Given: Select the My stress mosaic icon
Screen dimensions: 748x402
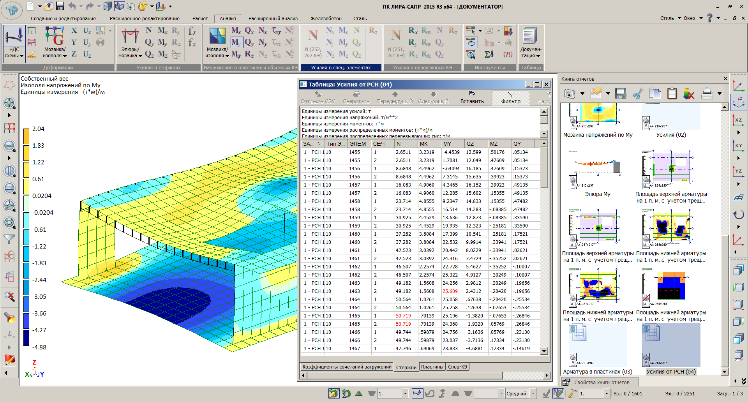Looking at the screenshot, I should click(x=236, y=42).
